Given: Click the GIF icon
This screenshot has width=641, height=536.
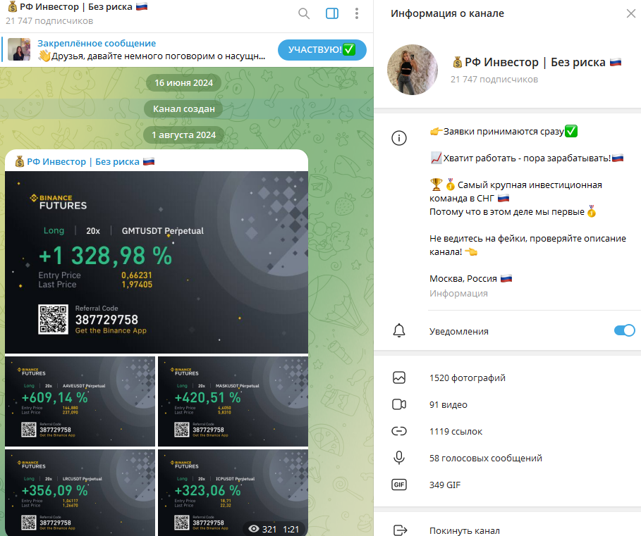Looking at the screenshot, I should tap(399, 485).
